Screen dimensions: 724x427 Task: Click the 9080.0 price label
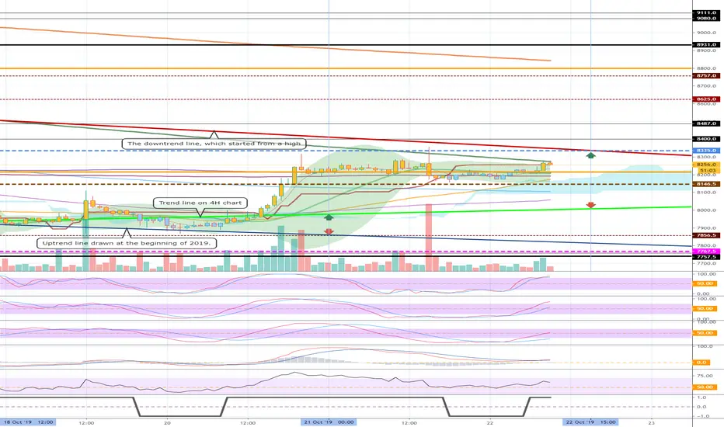click(706, 19)
